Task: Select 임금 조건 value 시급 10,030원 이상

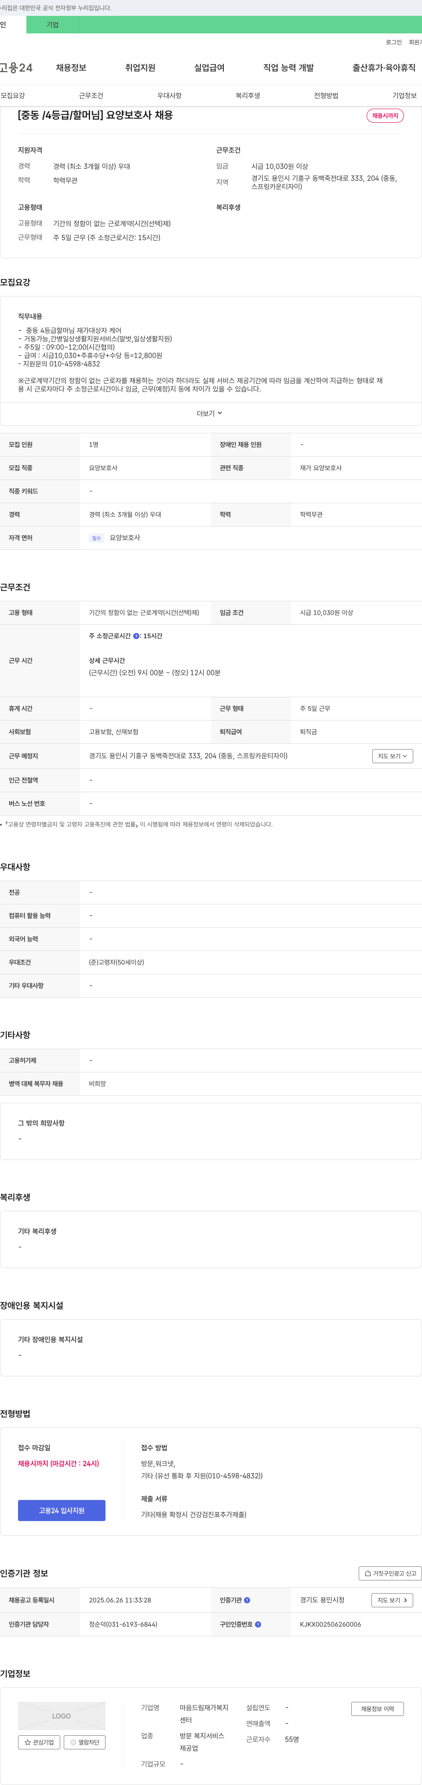Action: pyautogui.click(x=326, y=613)
